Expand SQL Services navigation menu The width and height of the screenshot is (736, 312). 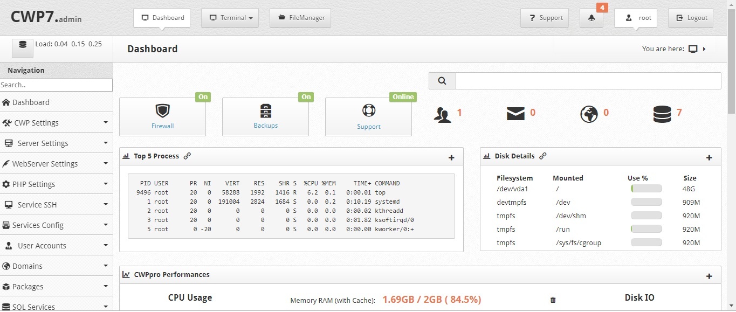coord(56,305)
